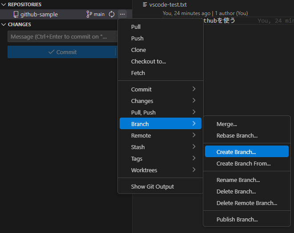The image size is (294, 233).
Task: Click the vscode-test.txt file icon
Action: click(x=145, y=4)
